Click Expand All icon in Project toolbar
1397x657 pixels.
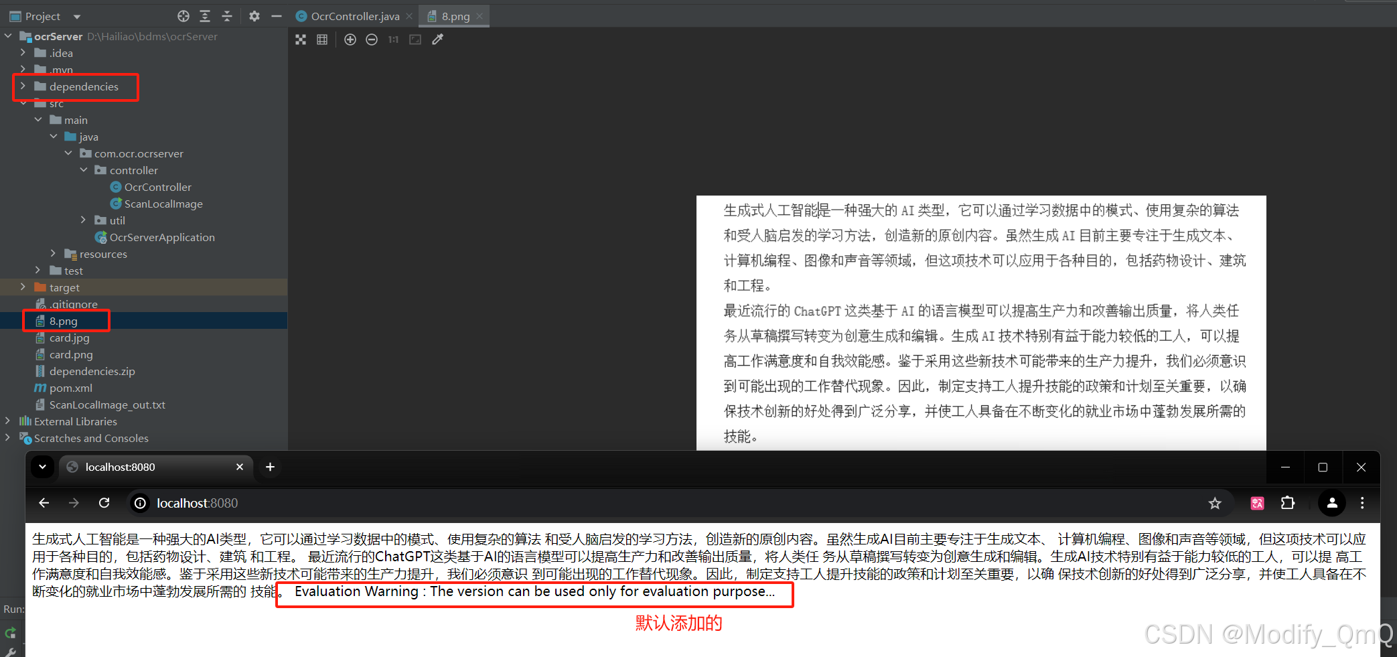point(205,16)
